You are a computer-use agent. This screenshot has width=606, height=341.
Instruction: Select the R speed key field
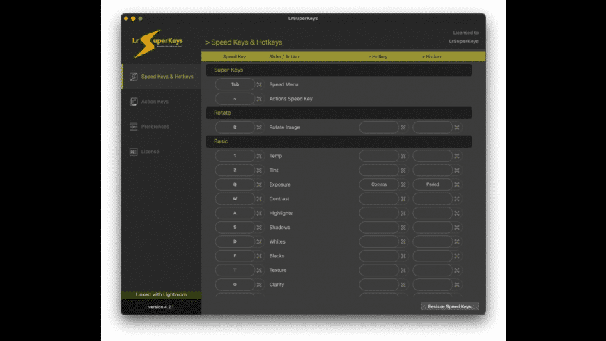(x=235, y=127)
